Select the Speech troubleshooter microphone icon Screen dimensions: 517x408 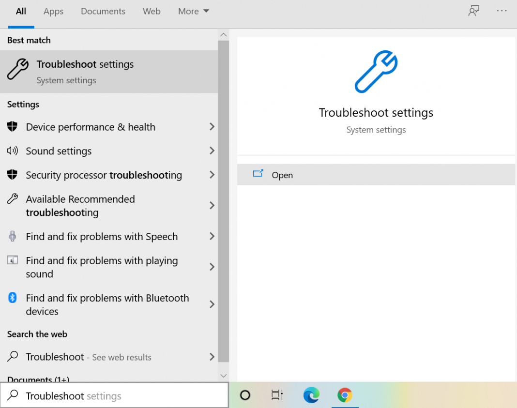pos(13,236)
